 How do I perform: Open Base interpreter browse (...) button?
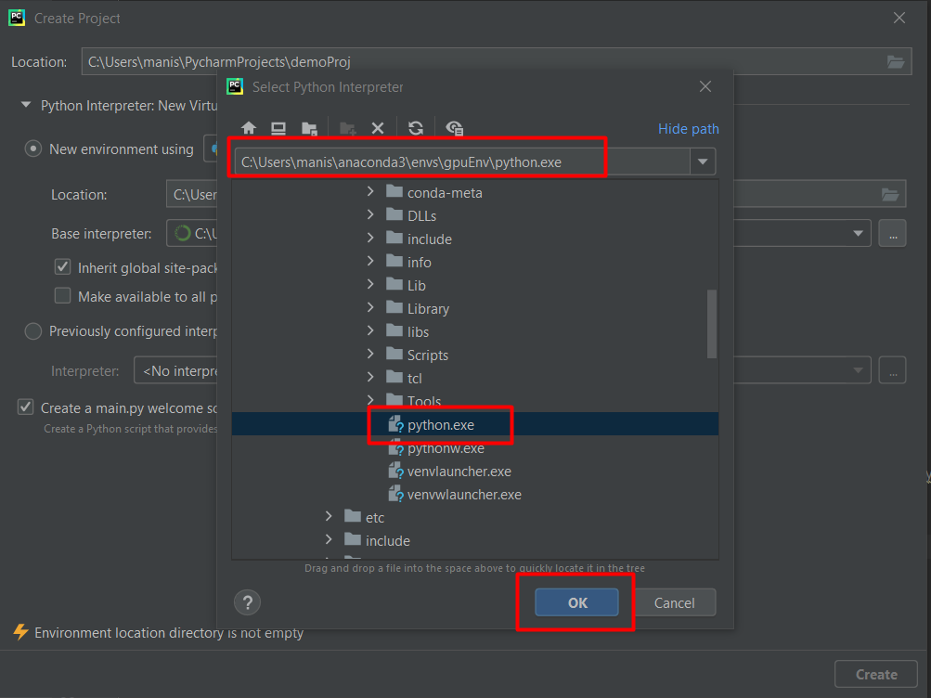(x=891, y=233)
